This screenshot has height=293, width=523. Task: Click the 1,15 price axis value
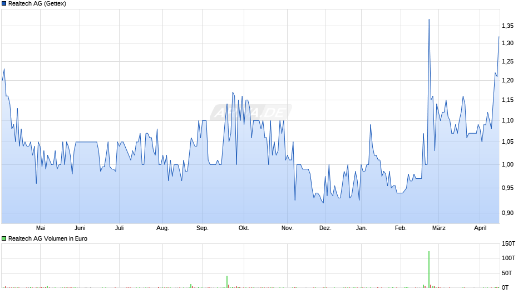507,100
